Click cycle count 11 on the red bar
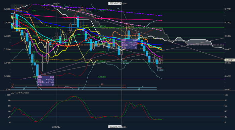This screenshot has height=130, width=235. tap(13, 85)
